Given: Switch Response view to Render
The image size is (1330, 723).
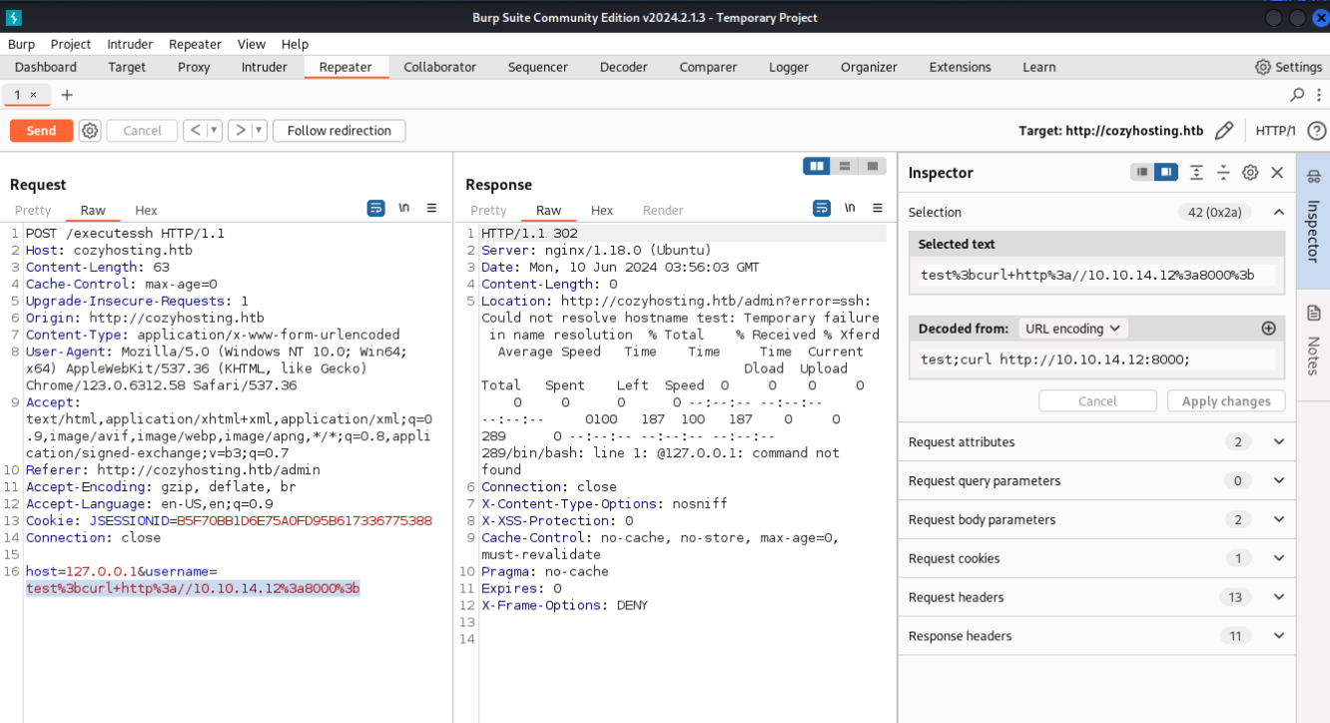Looking at the screenshot, I should coord(663,210).
